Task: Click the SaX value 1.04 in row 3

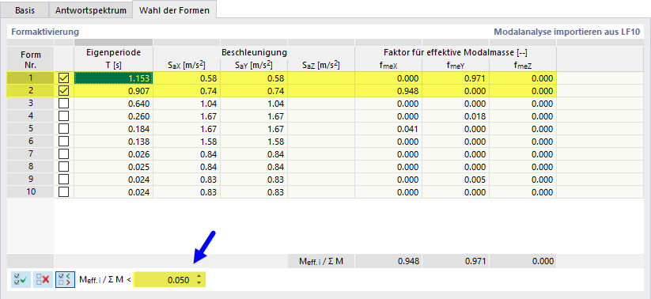Action: tap(187, 104)
